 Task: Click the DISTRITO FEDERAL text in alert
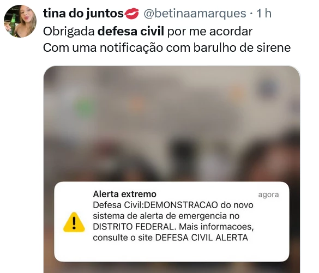(134, 227)
